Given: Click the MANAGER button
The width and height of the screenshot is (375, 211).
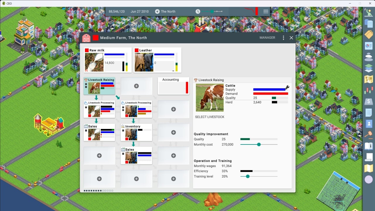Looking at the screenshot, I should tap(267, 38).
